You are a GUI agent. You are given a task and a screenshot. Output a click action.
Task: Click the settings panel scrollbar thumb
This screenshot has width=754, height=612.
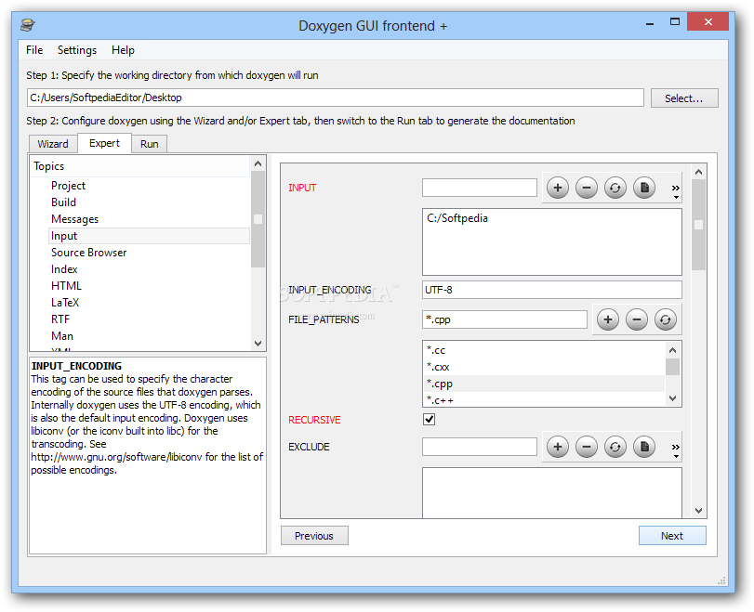[x=699, y=225]
